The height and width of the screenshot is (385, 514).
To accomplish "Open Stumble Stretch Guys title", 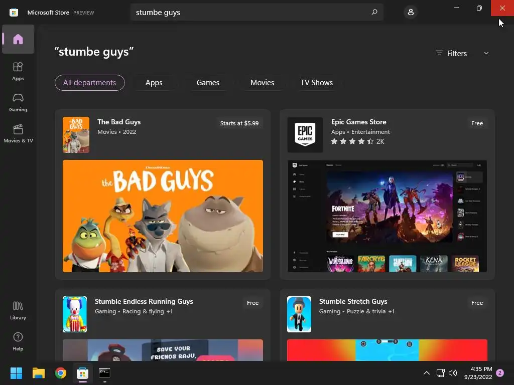I will 353,301.
